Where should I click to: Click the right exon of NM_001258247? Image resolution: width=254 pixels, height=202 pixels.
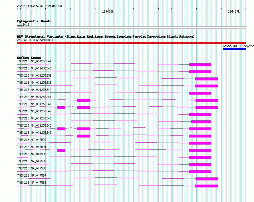pyautogui.click(x=200, y=115)
